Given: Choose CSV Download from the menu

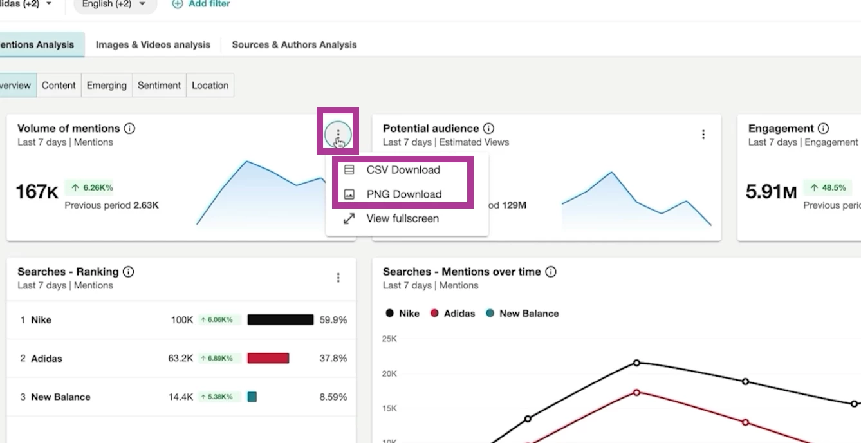Looking at the screenshot, I should point(403,170).
